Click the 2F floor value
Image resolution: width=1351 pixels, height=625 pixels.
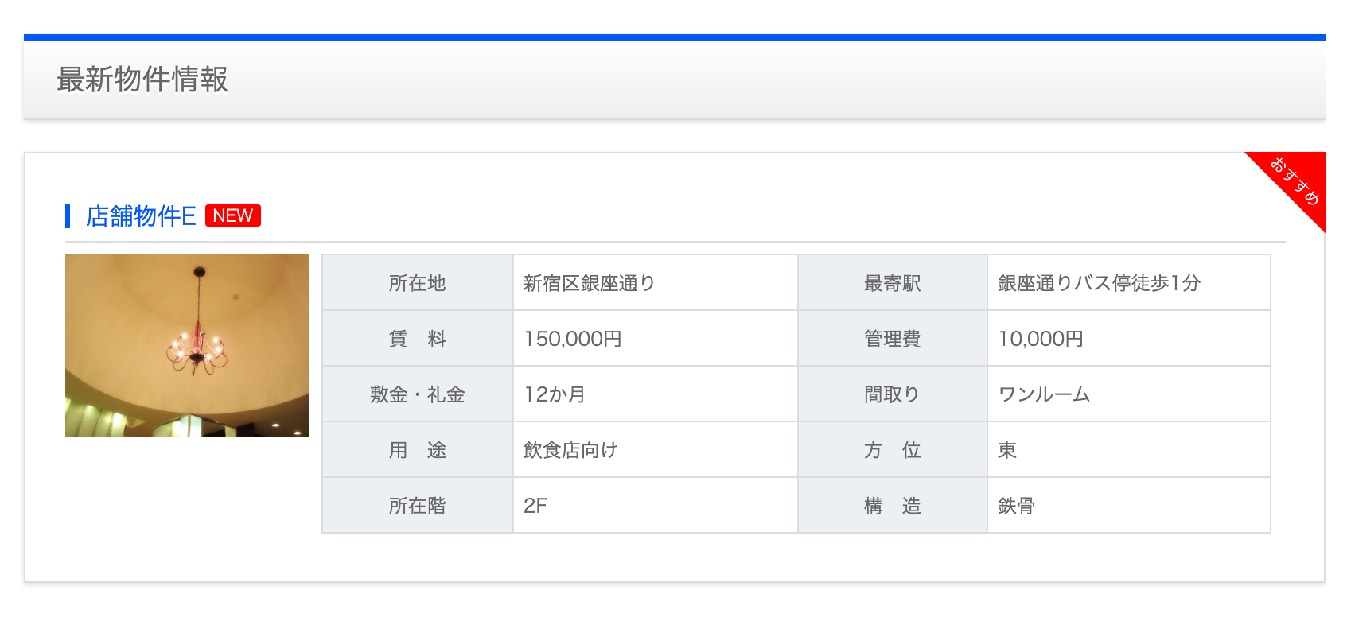click(535, 506)
